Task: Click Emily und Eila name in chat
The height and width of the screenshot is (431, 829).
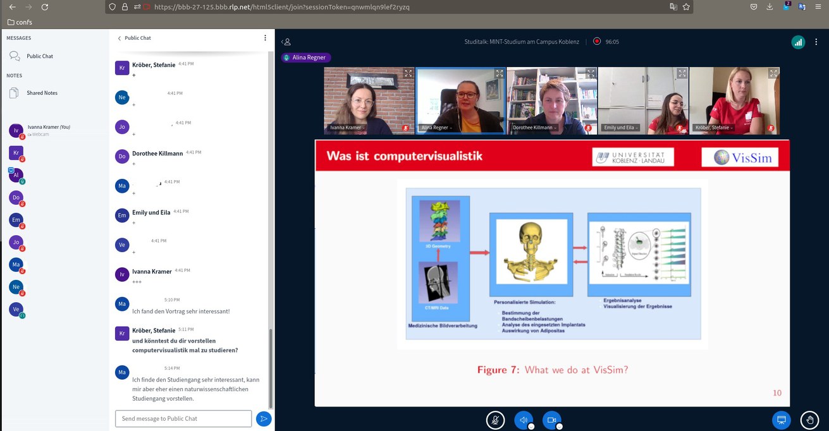Action: click(x=151, y=212)
